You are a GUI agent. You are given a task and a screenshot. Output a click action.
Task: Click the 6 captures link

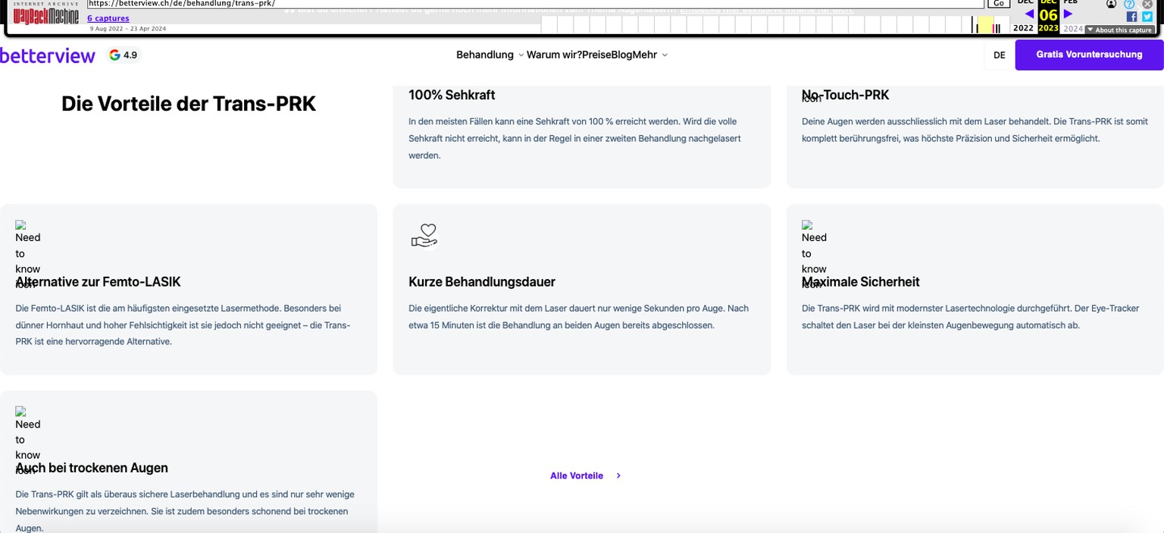point(108,18)
